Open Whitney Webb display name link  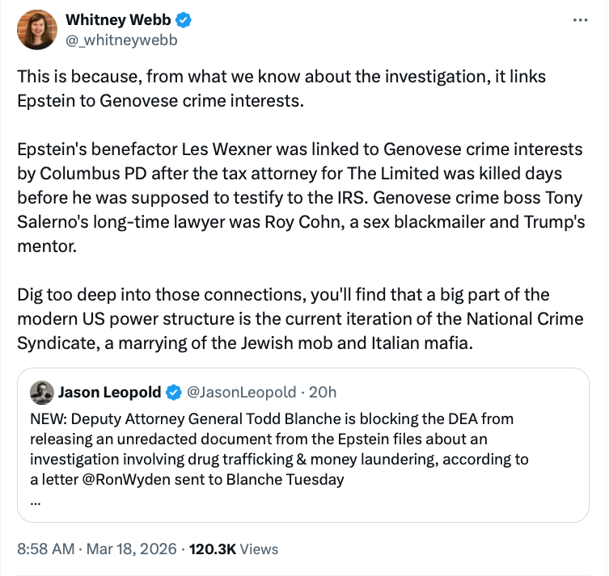click(x=116, y=20)
